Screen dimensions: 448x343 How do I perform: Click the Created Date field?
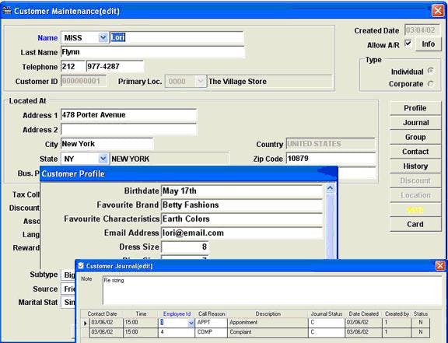tap(422, 30)
